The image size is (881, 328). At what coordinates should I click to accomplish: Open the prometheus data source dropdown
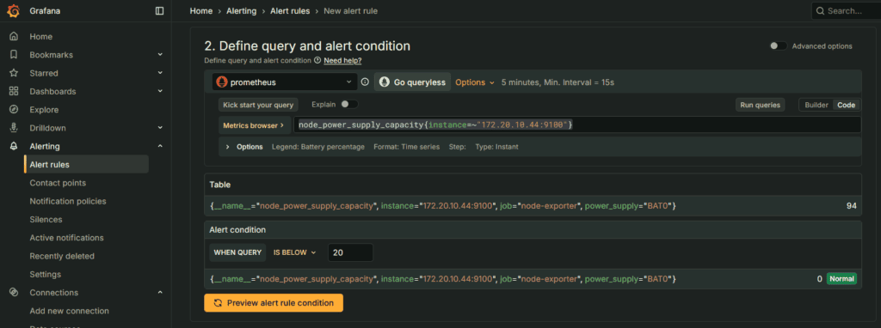pyautogui.click(x=285, y=82)
